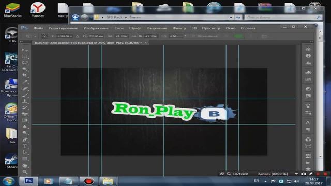Select the Hand tool
331x186 pixels.
pyautogui.click(x=25, y=166)
